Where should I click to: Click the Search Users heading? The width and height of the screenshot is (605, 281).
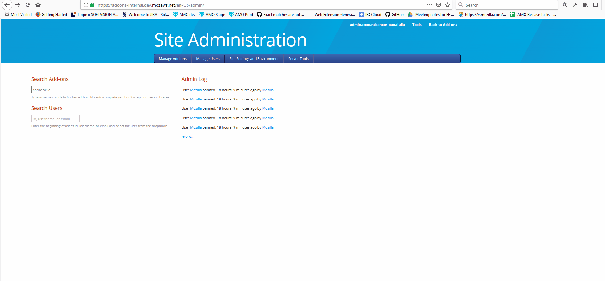47,108
